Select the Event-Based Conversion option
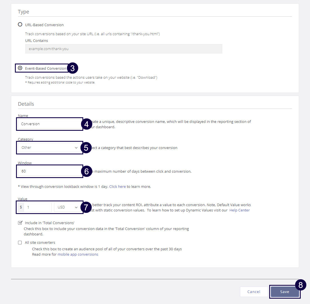The height and width of the screenshot is (304, 310). tap(20, 68)
